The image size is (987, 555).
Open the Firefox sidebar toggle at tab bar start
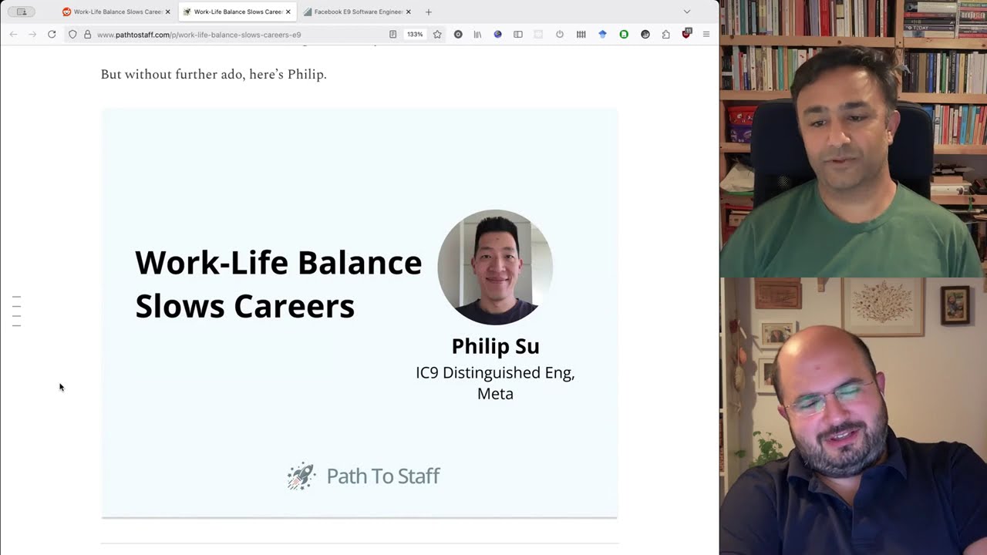[x=22, y=12]
